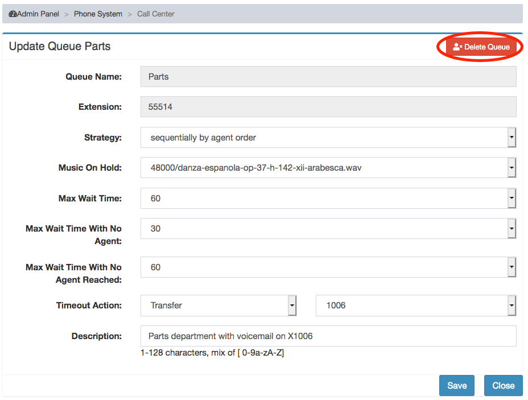Image resolution: width=528 pixels, height=400 pixels.
Task: Open the Strategy dropdown arrow
Action: (511, 137)
